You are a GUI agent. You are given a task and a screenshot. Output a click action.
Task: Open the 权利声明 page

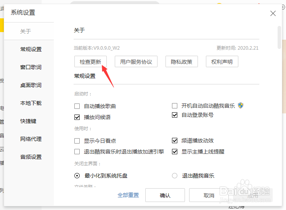[222, 61]
